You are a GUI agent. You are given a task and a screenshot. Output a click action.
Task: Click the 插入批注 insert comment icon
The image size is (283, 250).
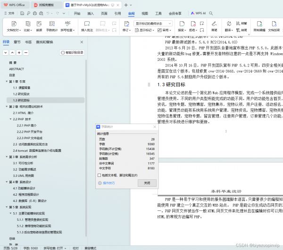87,25
